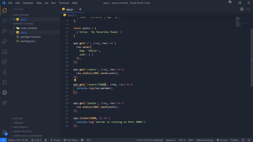Click the notifications bell in the status bar
Viewport: 253px width, 142px height.
[x=249, y=140]
